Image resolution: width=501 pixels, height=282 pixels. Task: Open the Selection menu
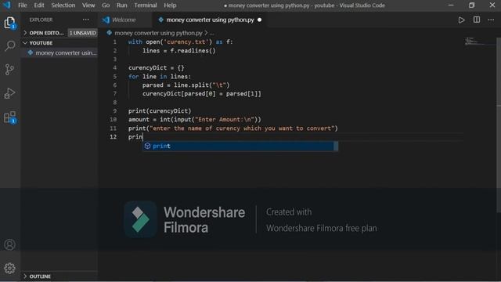click(x=63, y=5)
